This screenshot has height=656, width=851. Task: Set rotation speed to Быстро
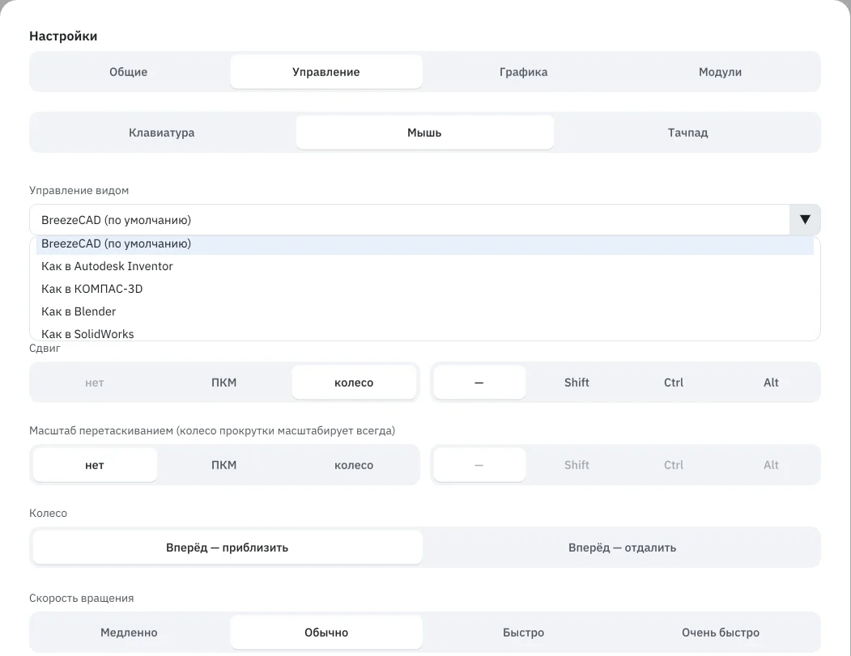coord(523,633)
